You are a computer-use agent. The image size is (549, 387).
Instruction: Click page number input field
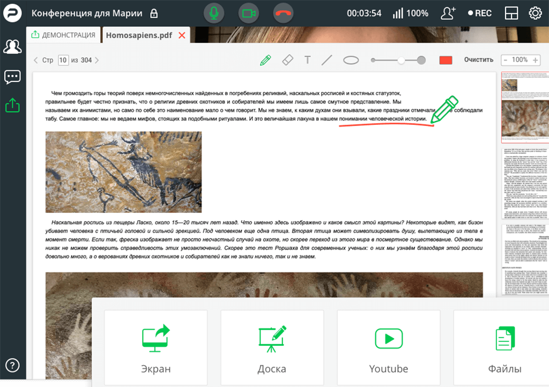(x=63, y=61)
